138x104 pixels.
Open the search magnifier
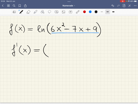point(14,6)
